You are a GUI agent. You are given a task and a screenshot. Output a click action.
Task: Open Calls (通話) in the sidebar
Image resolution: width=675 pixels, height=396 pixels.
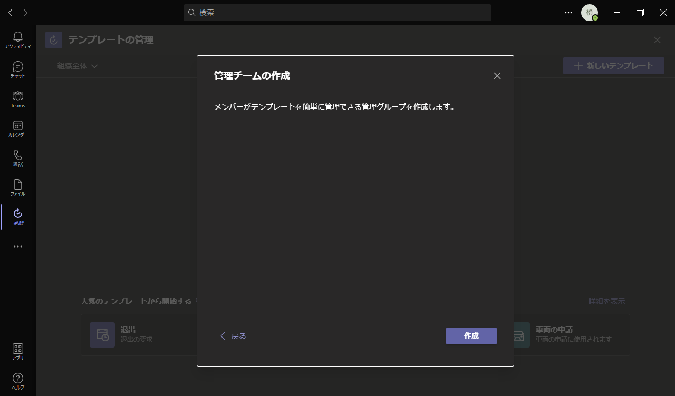tap(18, 158)
